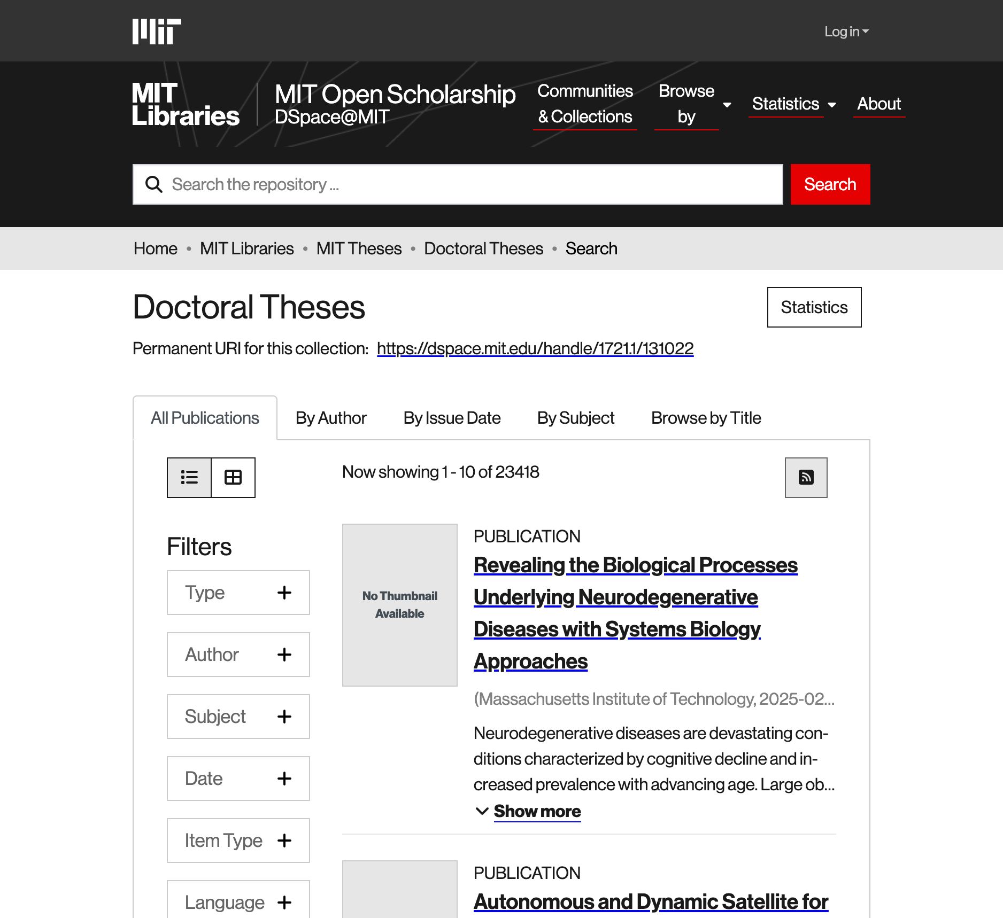Viewport: 1003px width, 918px height.
Task: Expand the Subject filter
Action: coord(238,716)
